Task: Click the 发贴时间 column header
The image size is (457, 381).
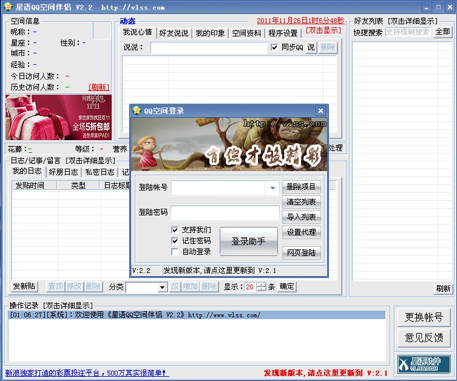Action: (x=35, y=186)
